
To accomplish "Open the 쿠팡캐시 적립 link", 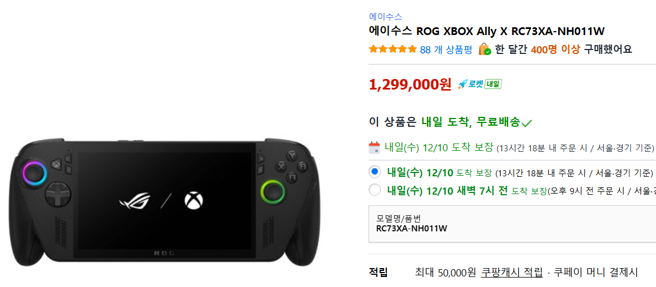I will tap(512, 273).
